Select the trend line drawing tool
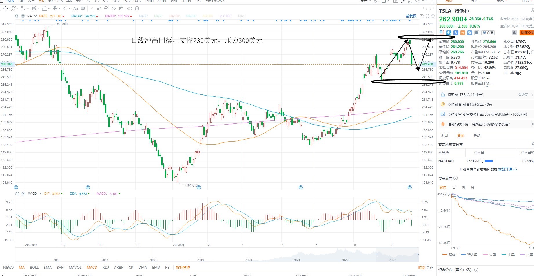This screenshot has height=276, width=534. click(x=13, y=8)
